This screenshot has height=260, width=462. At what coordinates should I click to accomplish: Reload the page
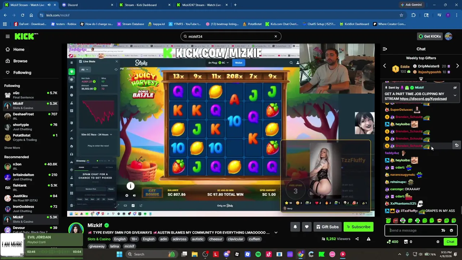[x=22, y=15]
